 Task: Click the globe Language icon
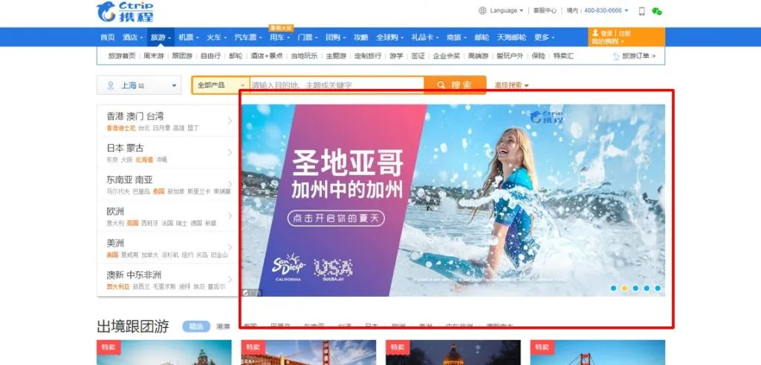[482, 10]
